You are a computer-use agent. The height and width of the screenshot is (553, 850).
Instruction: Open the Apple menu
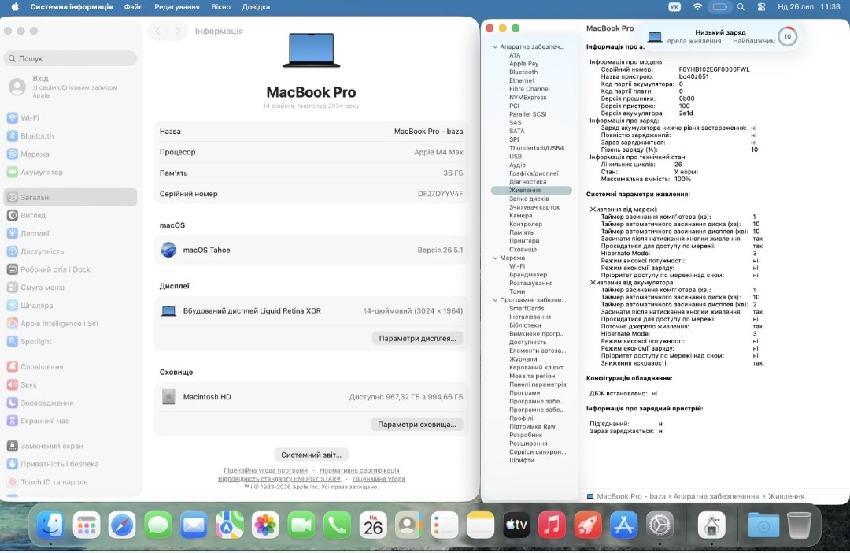pyautogui.click(x=15, y=6)
